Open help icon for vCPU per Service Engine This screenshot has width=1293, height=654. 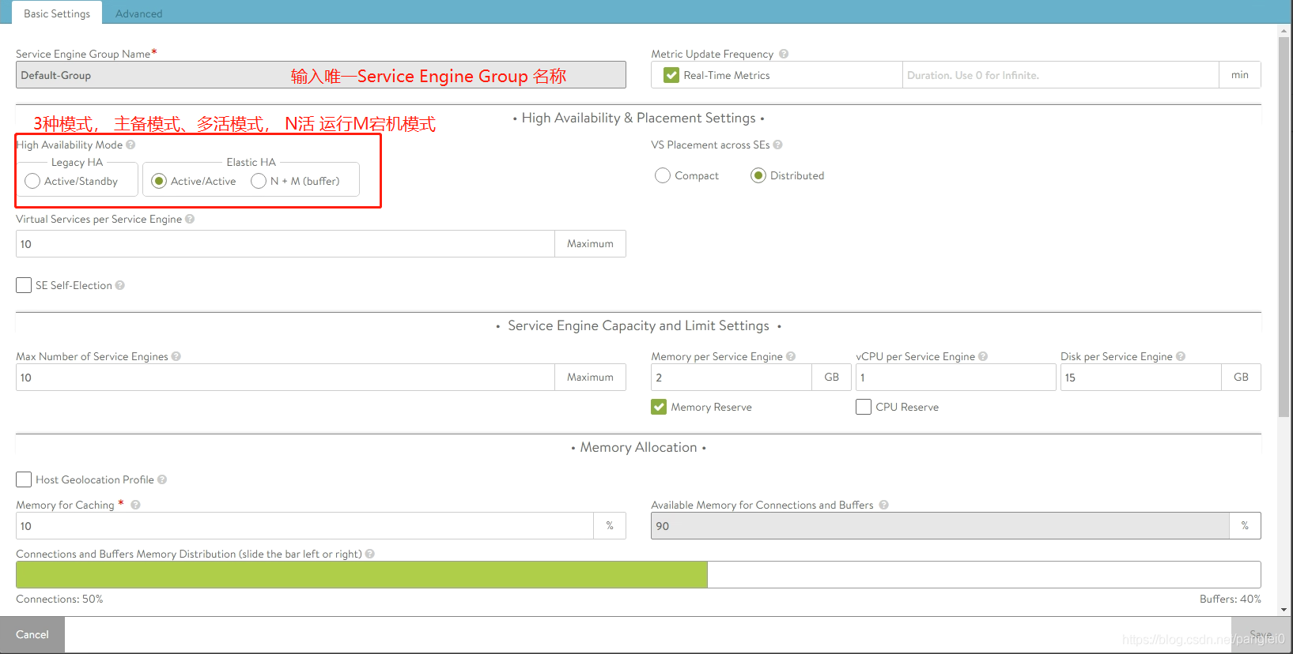tap(983, 356)
